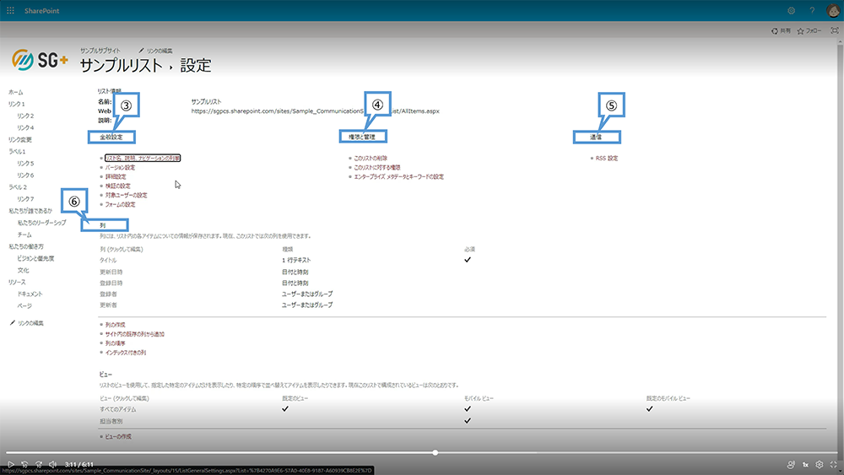Mute the video volume speaker icon
This screenshot has height=475, width=844.
52,464
